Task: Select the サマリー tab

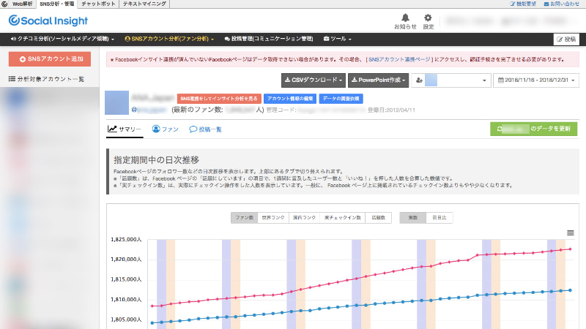Action: [125, 129]
